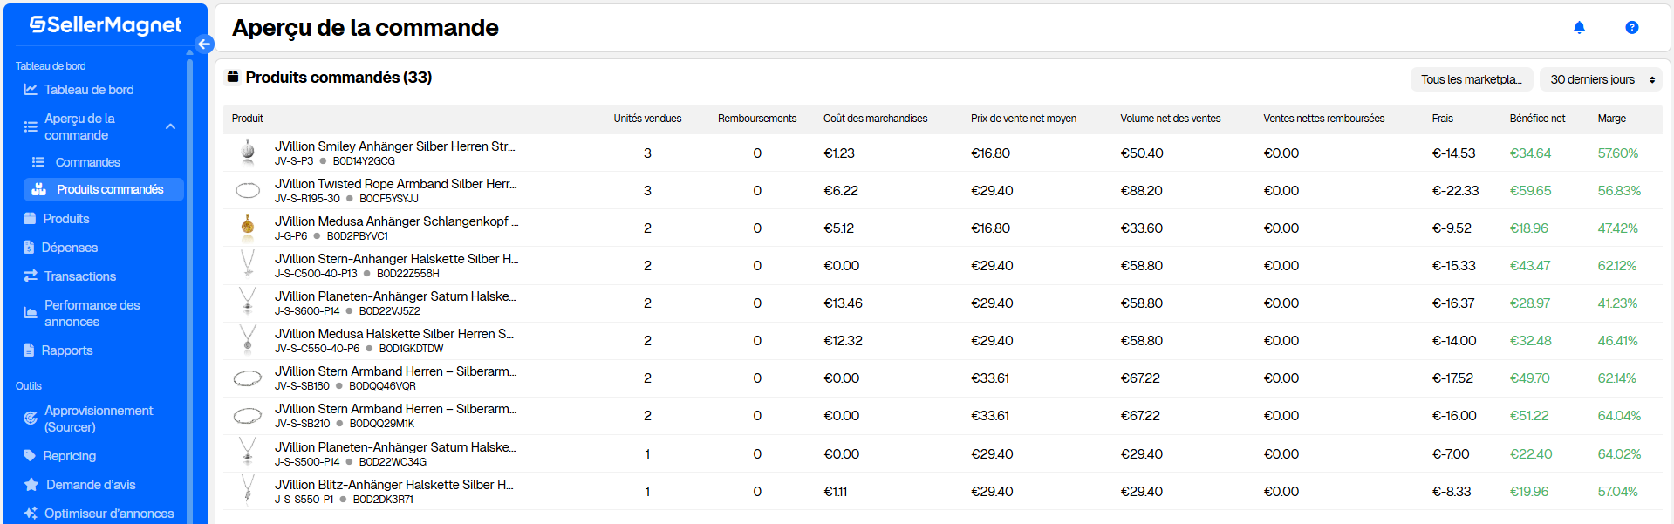Click the sidebar vertical scrollbar
1674x524 pixels.
(189, 288)
